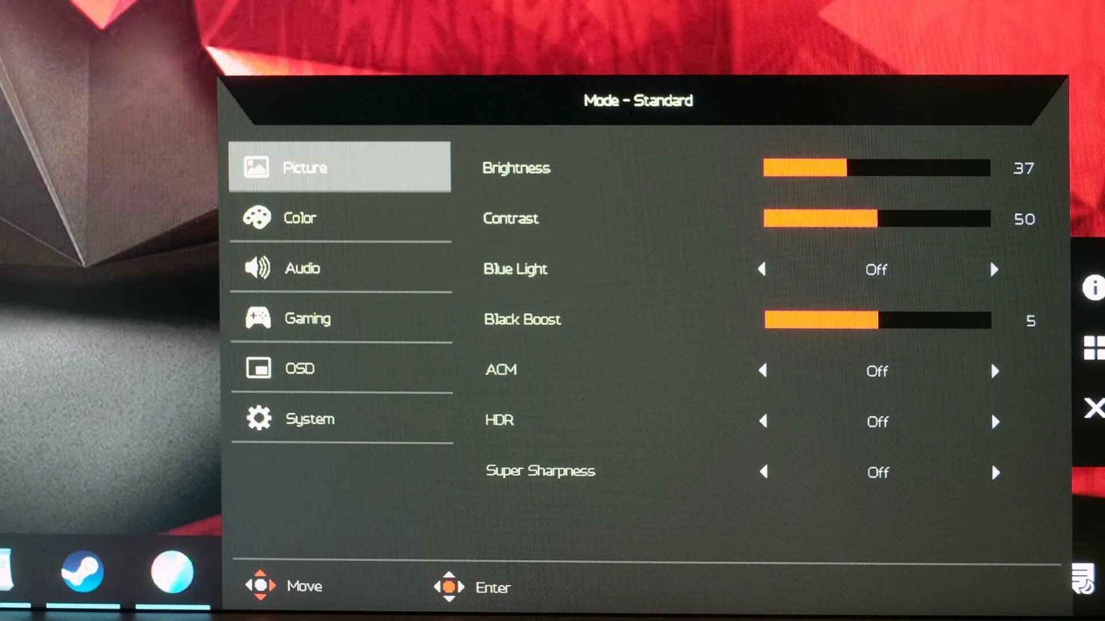The height and width of the screenshot is (621, 1105).
Task: Expand Super Sharpness right arrow
Action: click(x=996, y=471)
